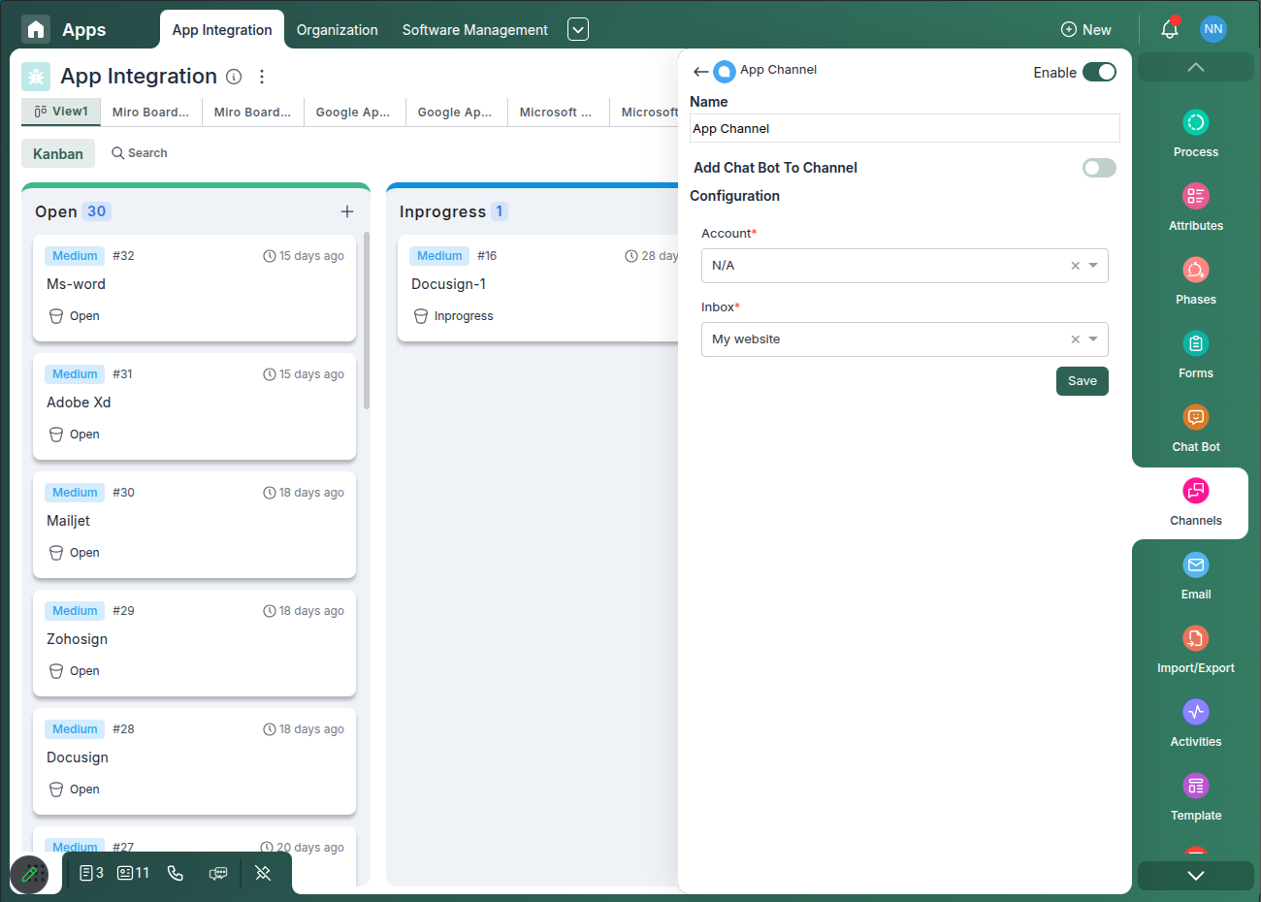1261x902 pixels.
Task: Click the back arrow in App Channel panel
Action: (x=700, y=72)
